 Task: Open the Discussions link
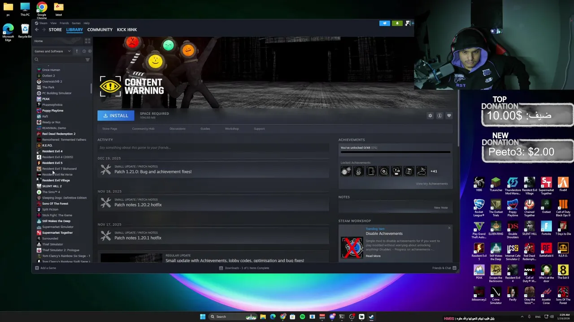(x=177, y=129)
